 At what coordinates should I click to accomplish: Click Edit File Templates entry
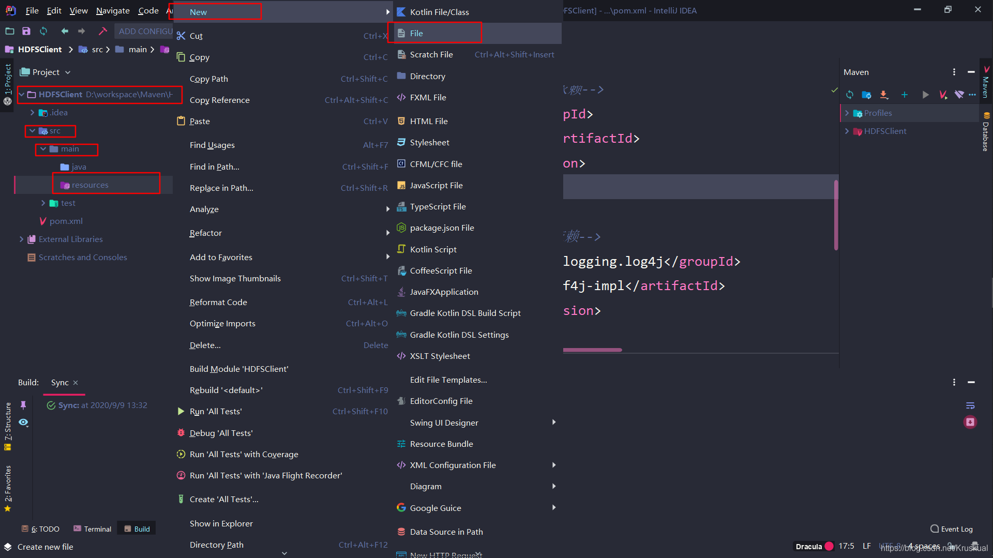click(477, 380)
